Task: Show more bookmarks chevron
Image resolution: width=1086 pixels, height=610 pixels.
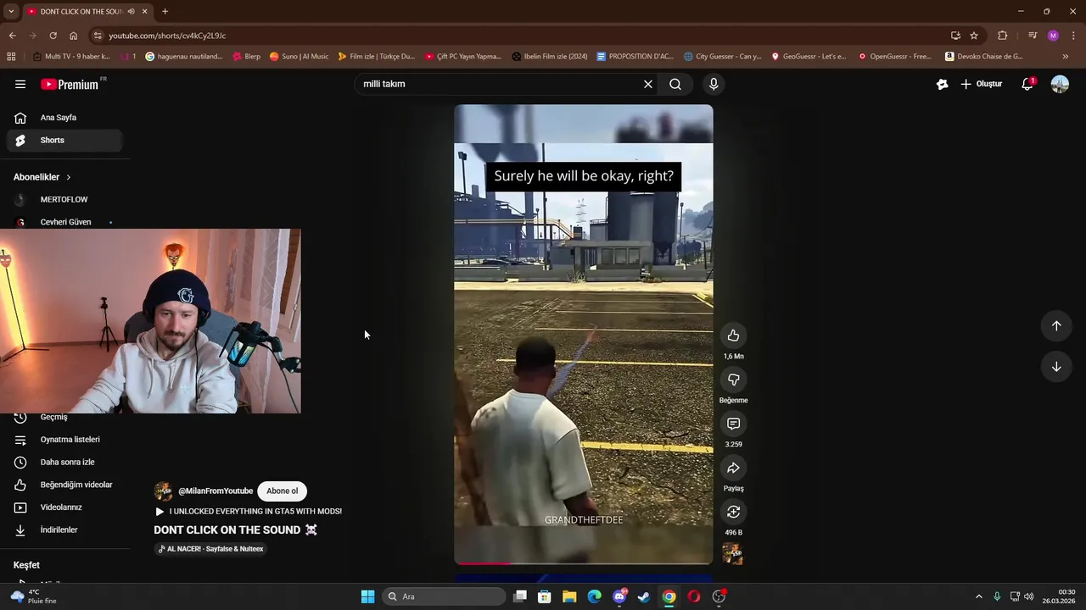Action: tap(1066, 57)
